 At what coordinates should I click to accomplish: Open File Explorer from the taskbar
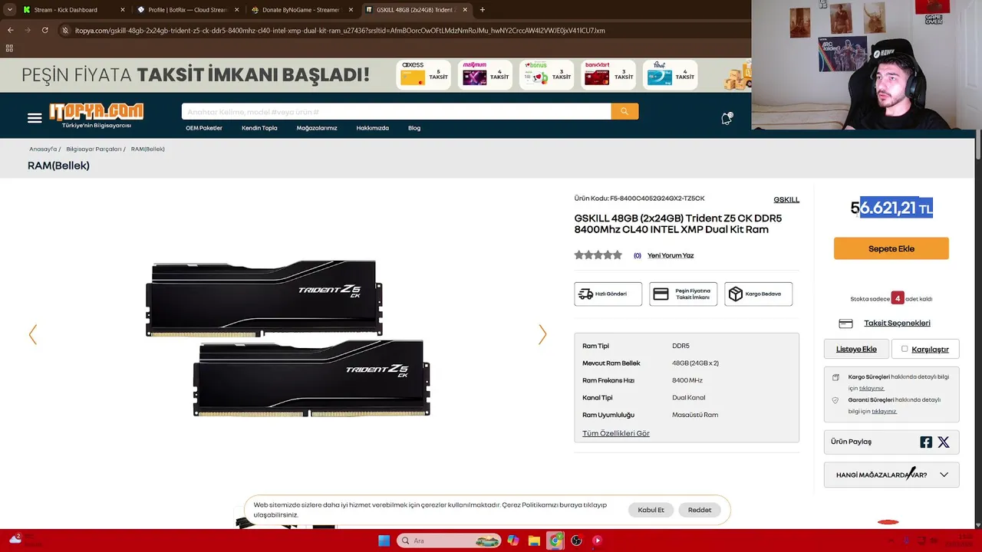click(x=534, y=540)
